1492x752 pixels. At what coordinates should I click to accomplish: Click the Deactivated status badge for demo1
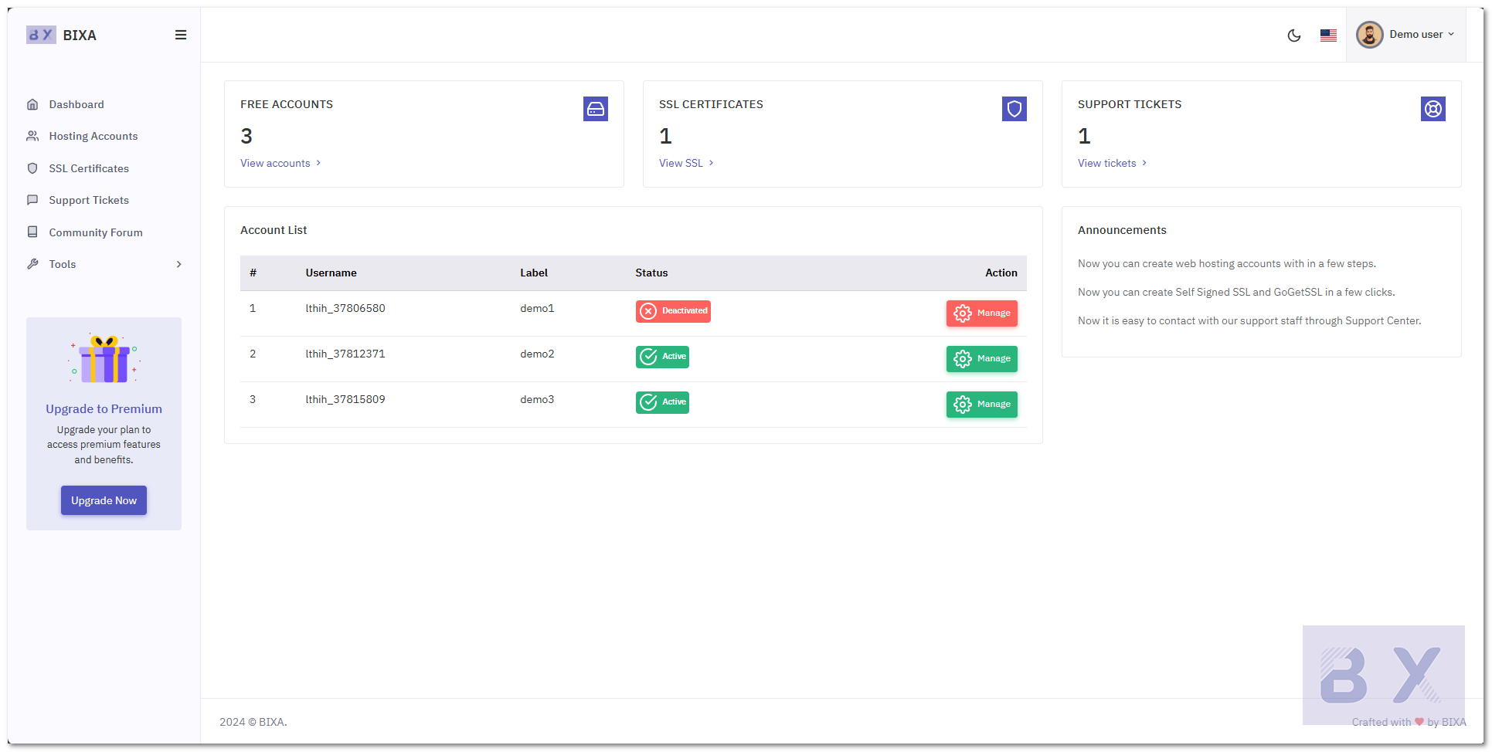[x=673, y=311]
